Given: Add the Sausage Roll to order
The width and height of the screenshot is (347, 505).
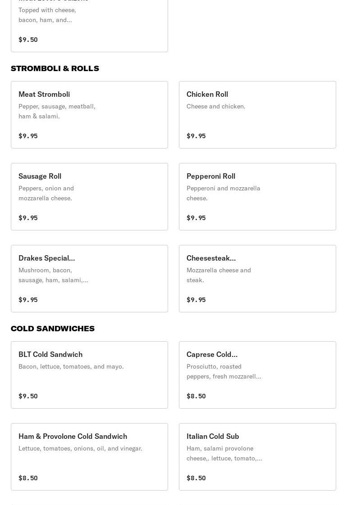Looking at the screenshot, I should point(89,197).
